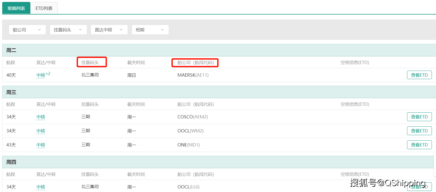436x192 pixels.
Task: Click 中转 link in COSCO(AEM2) row
Action: click(41, 117)
